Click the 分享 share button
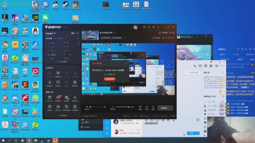Screen dimensions: 255x143 click(172, 33)
